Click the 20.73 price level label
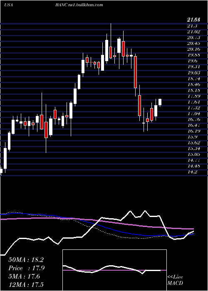This screenshot has height=291, width=208. [193, 38]
